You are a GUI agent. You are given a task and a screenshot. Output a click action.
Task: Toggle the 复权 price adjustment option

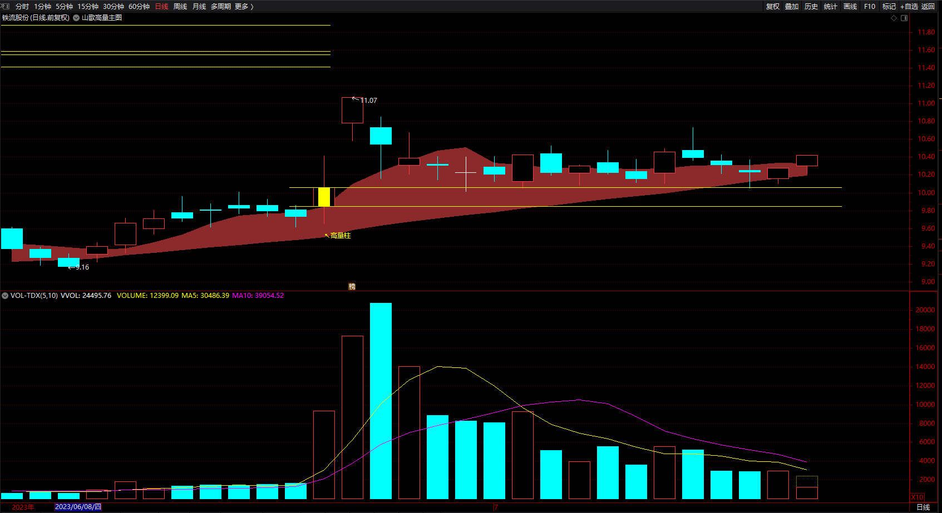pos(772,6)
